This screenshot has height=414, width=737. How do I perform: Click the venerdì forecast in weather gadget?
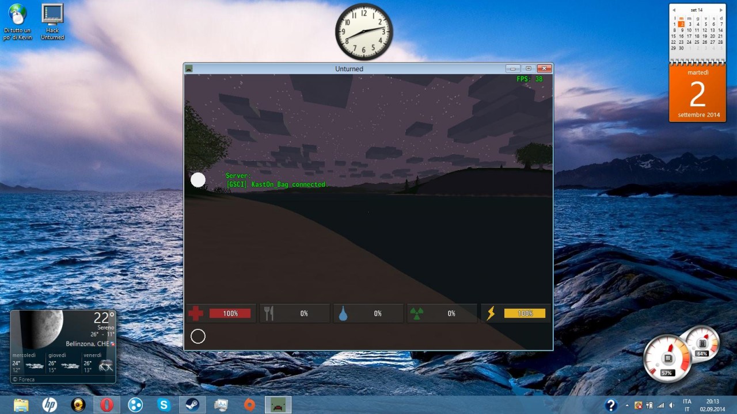[99, 363]
